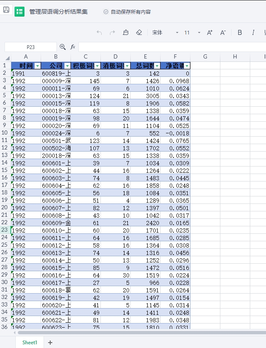
Task: Select column F header
Action: [175, 57]
